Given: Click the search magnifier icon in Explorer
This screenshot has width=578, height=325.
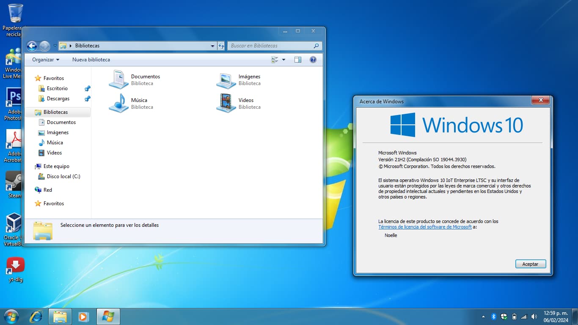Looking at the screenshot, I should pos(316,46).
